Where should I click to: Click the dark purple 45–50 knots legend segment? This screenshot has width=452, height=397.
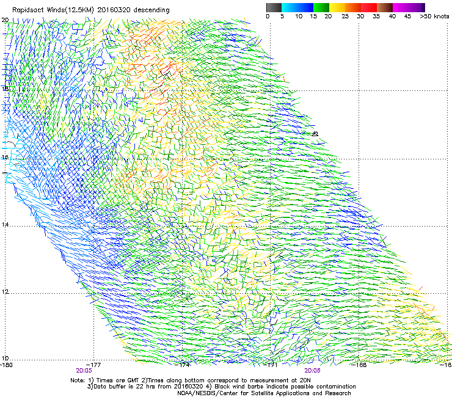coord(417,7)
